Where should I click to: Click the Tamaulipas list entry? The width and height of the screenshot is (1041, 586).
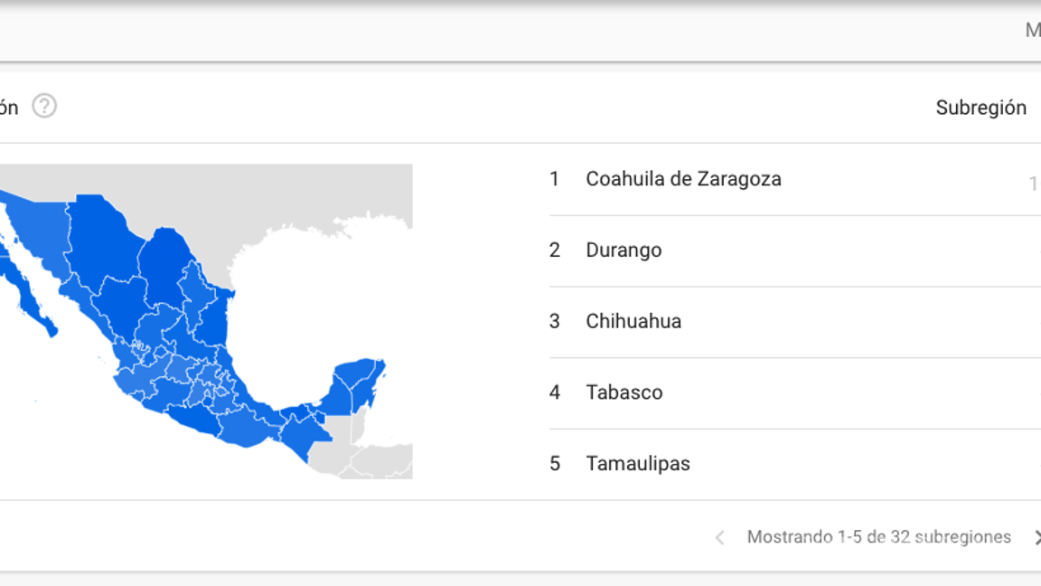[x=637, y=463]
